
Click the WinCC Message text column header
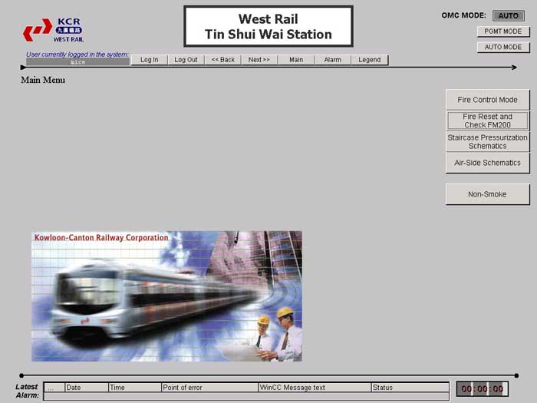click(x=315, y=388)
